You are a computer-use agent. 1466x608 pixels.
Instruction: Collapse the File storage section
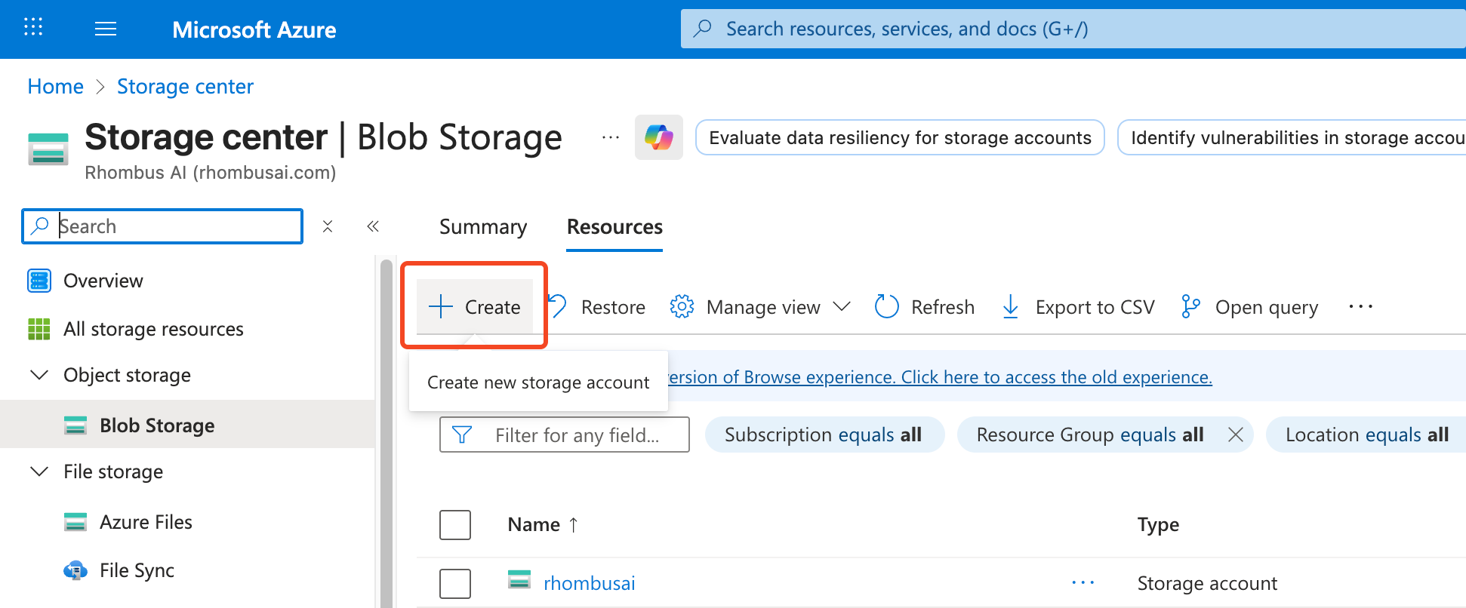click(39, 471)
